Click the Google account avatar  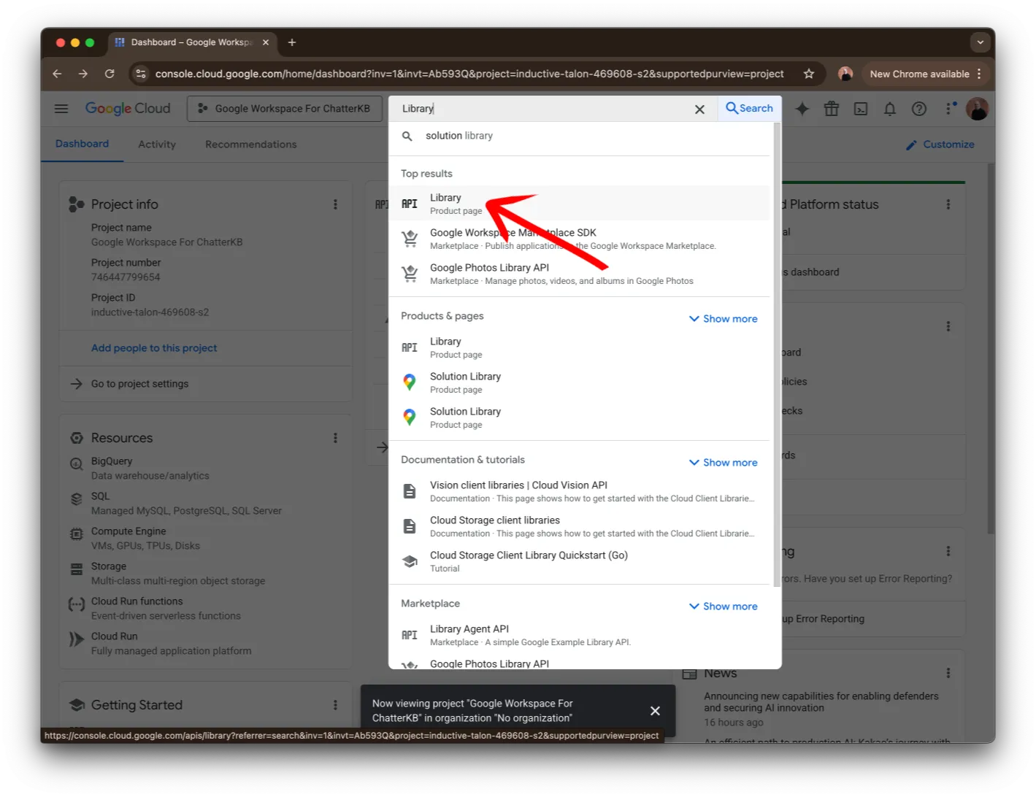(x=977, y=109)
